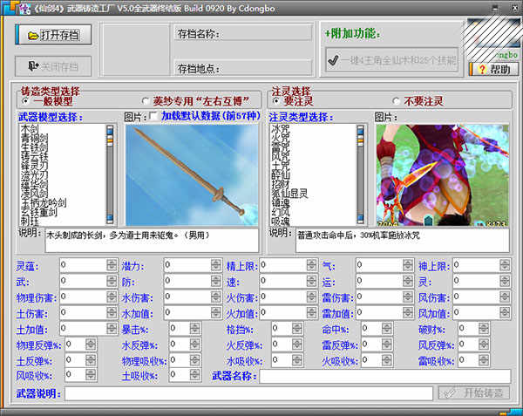
Task: Select 生铁剑 in the weapon model list
Action: coord(34,147)
